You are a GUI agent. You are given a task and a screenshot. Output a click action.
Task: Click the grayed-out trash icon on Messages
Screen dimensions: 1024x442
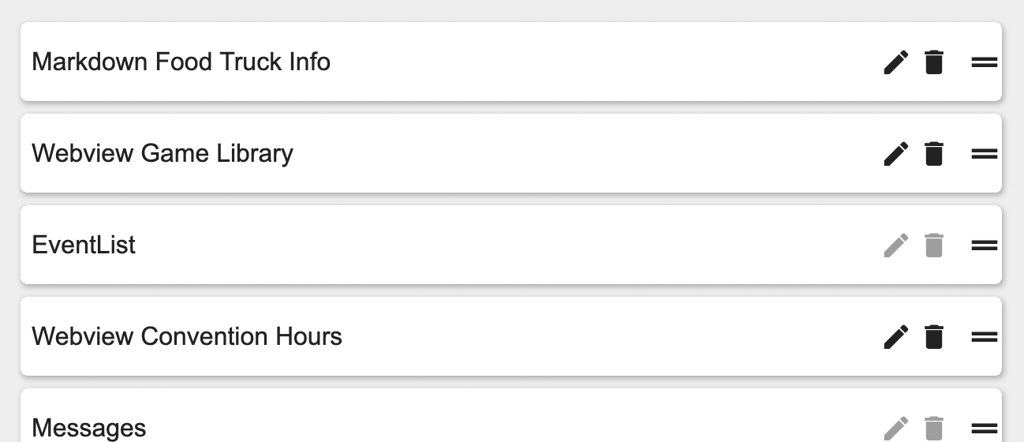coord(934,428)
